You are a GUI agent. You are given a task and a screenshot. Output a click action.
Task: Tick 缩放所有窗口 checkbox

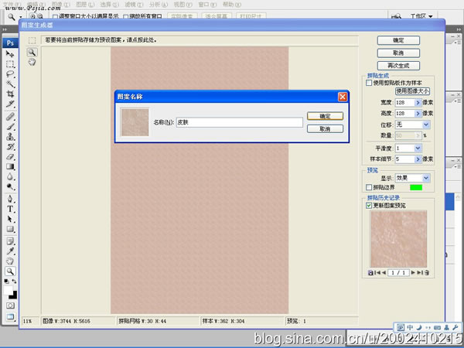pyautogui.click(x=125, y=17)
